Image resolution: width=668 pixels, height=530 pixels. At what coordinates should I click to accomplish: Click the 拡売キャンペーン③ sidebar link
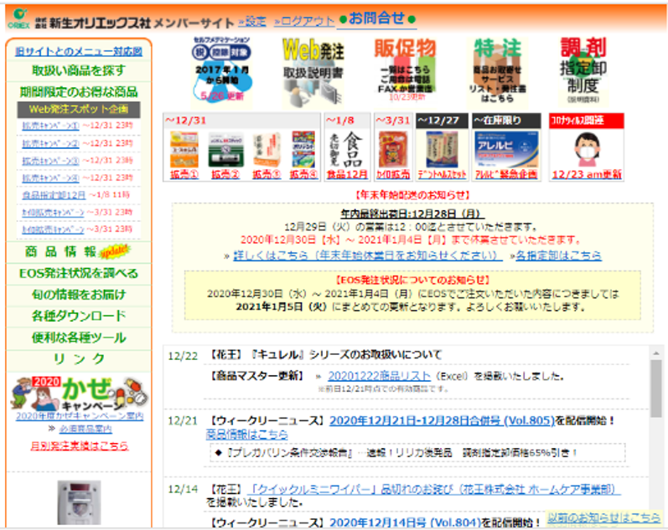click(x=50, y=161)
